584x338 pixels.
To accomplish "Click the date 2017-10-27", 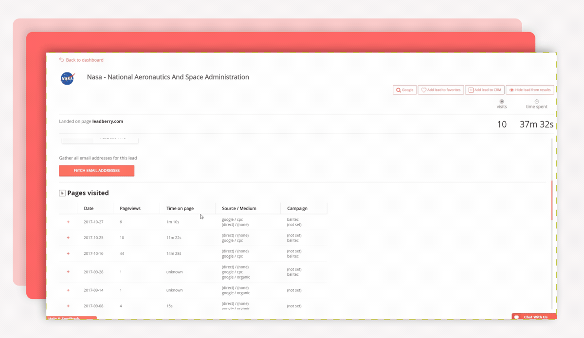I will coord(93,222).
